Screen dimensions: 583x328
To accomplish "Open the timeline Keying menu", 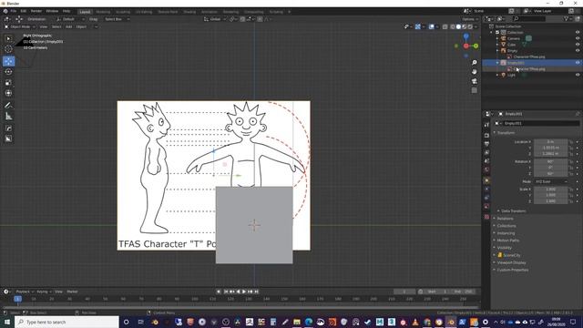I will [x=44, y=292].
